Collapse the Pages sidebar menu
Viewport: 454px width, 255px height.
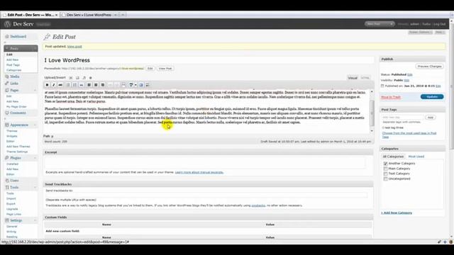click(35, 90)
